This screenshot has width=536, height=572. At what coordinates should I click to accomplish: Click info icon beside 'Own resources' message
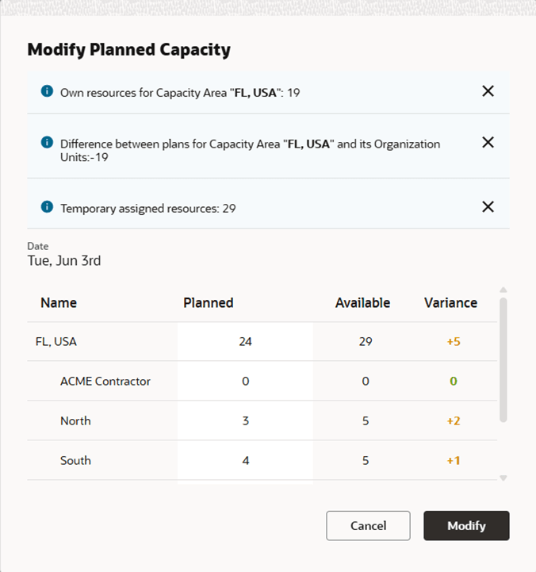47,90
